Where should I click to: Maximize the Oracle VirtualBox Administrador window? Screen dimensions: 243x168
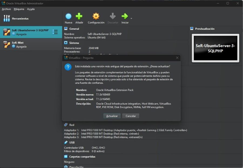point(228,3)
